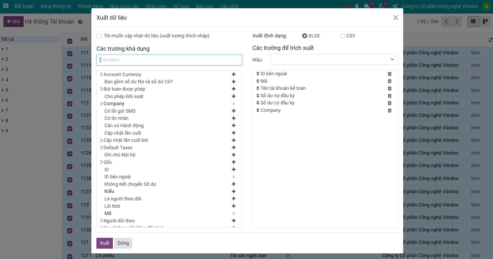Viewport: 493px width, 259px height.
Task: Click the 'Xuất' export button
Action: point(104,243)
